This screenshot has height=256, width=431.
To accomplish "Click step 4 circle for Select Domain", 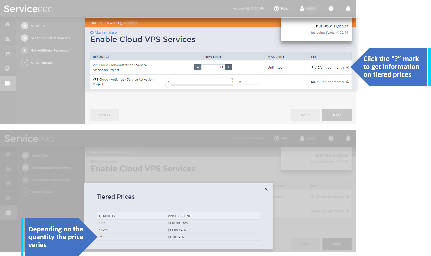I will point(25,63).
